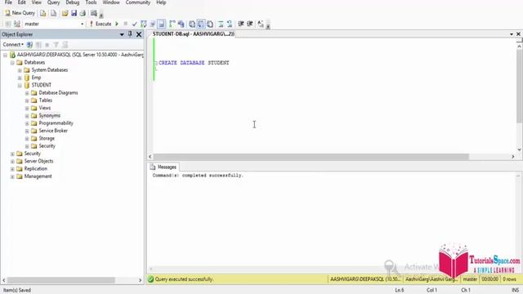Click the Change Connection icon beside database box
523x294 pixels.
[17, 24]
